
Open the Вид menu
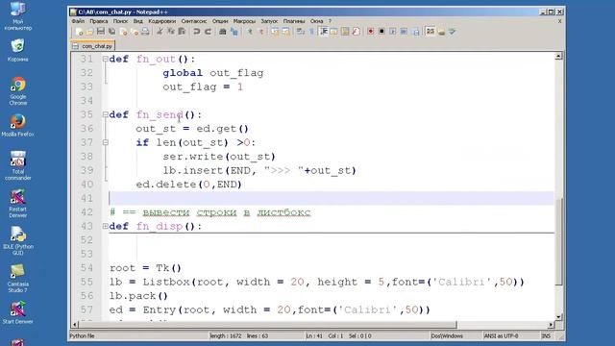tap(138, 21)
